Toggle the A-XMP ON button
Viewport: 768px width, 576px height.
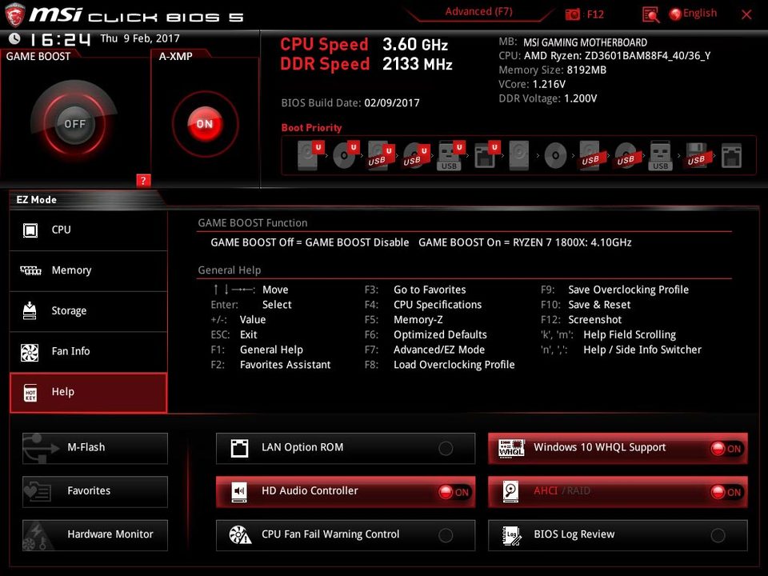(x=205, y=124)
